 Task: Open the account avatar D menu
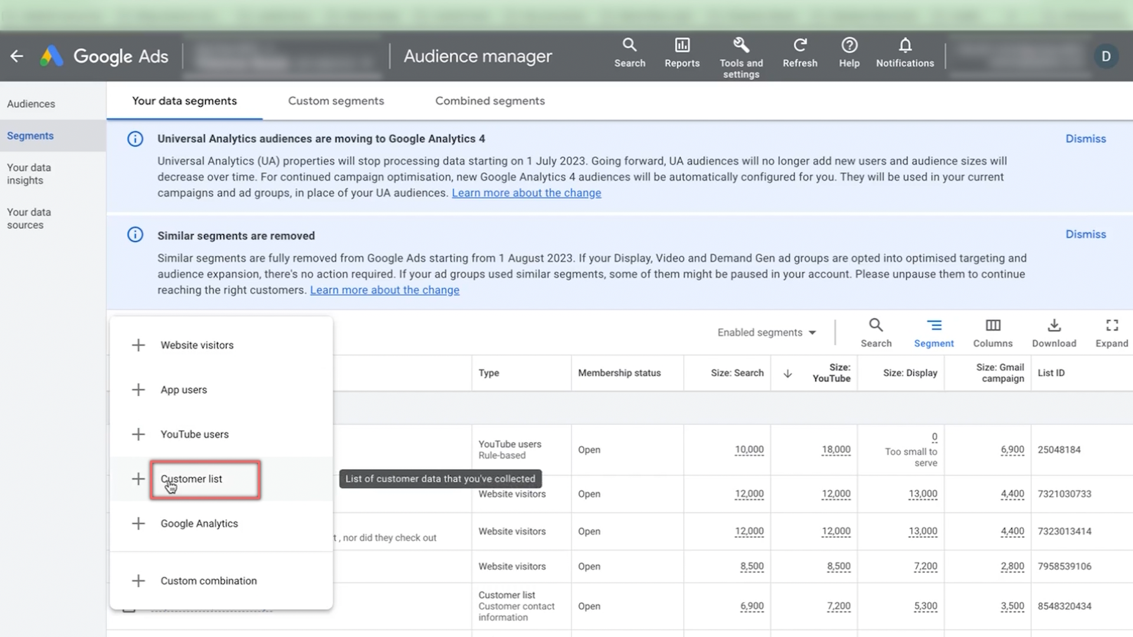1105,56
